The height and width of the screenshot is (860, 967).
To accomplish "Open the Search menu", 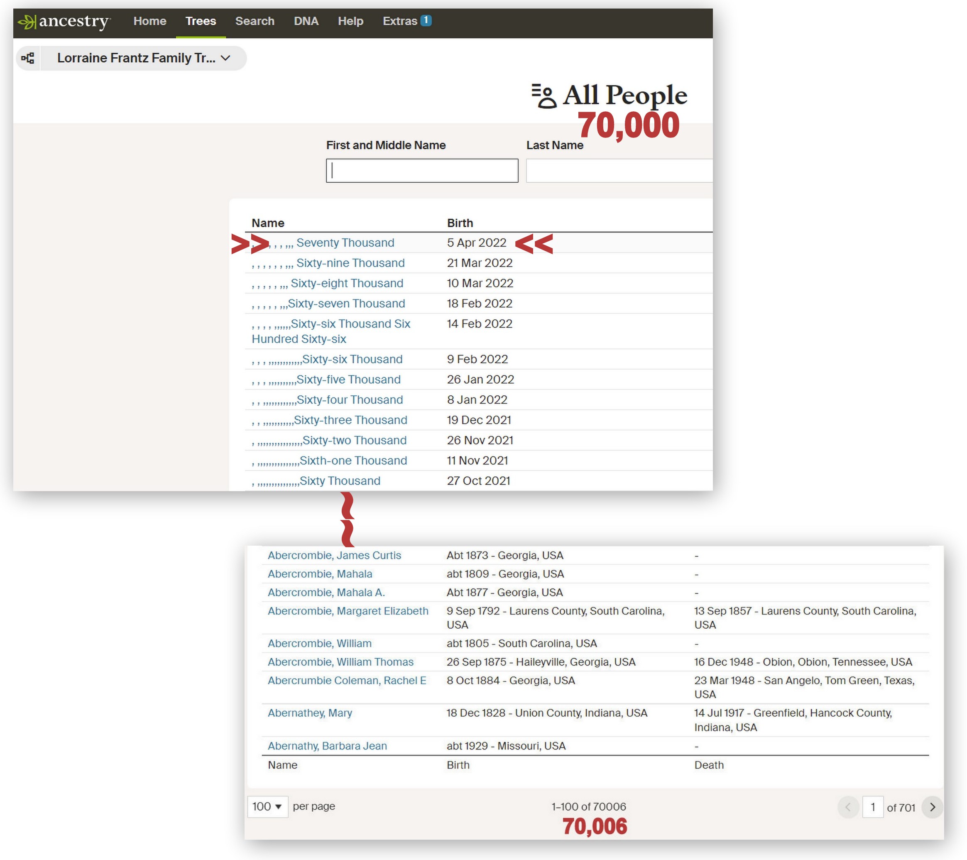I will click(x=255, y=21).
